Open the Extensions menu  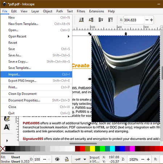click(x=96, y=11)
